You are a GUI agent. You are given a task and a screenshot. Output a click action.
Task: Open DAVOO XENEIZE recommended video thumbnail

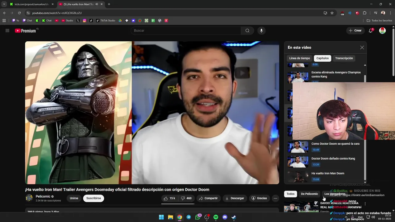pyautogui.click(x=301, y=207)
